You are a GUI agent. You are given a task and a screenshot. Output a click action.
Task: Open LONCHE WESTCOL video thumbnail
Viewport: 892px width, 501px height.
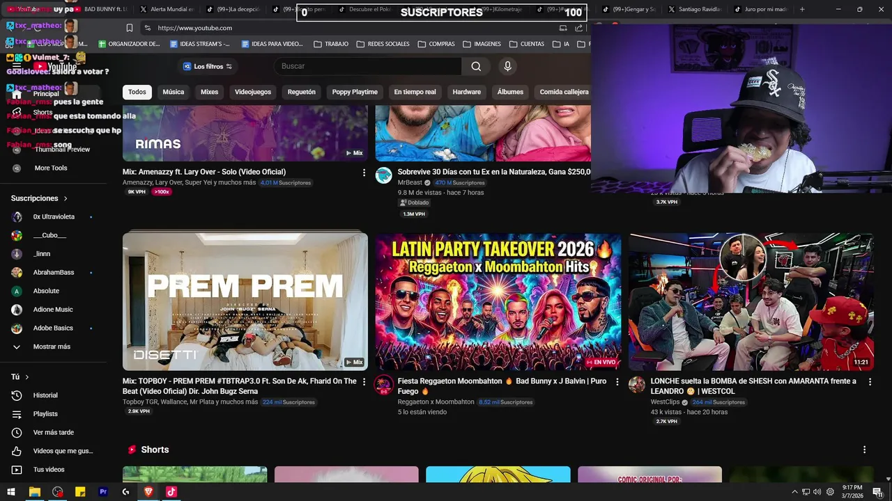click(x=751, y=301)
